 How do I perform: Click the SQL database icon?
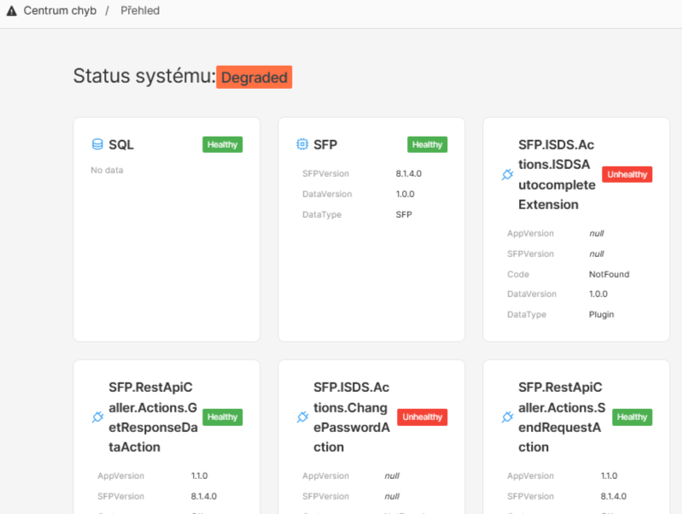(97, 144)
